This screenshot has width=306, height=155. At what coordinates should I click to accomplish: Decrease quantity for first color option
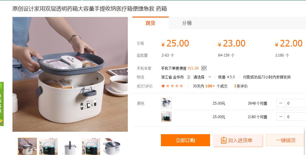click(x=280, y=103)
